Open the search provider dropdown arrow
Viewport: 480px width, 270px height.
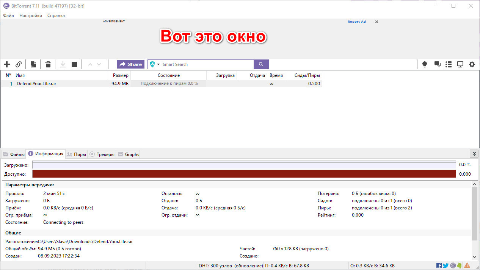[x=158, y=64]
